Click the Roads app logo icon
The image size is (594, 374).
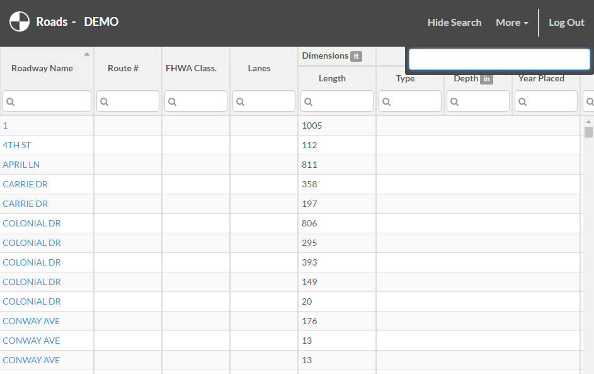click(20, 21)
